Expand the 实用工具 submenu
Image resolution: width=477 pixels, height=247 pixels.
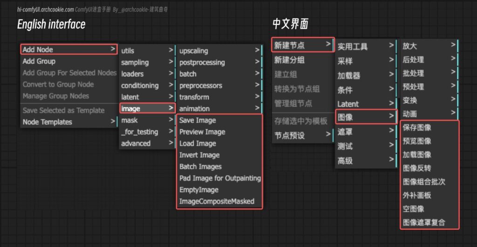(x=366, y=47)
